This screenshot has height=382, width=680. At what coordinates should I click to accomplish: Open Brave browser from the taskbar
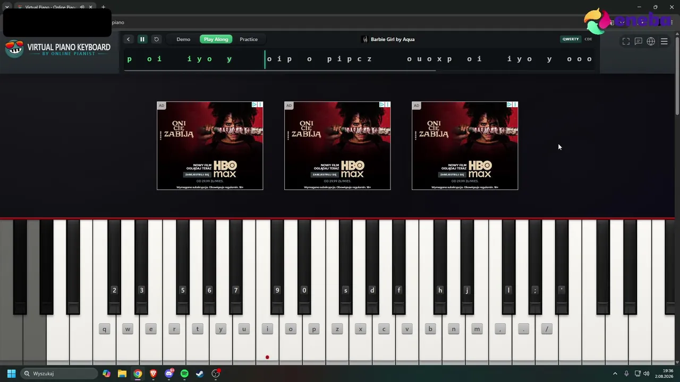153,374
